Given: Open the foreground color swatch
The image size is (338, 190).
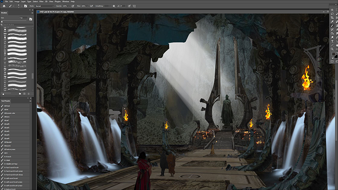Looking at the screenshot, I should point(333,54).
